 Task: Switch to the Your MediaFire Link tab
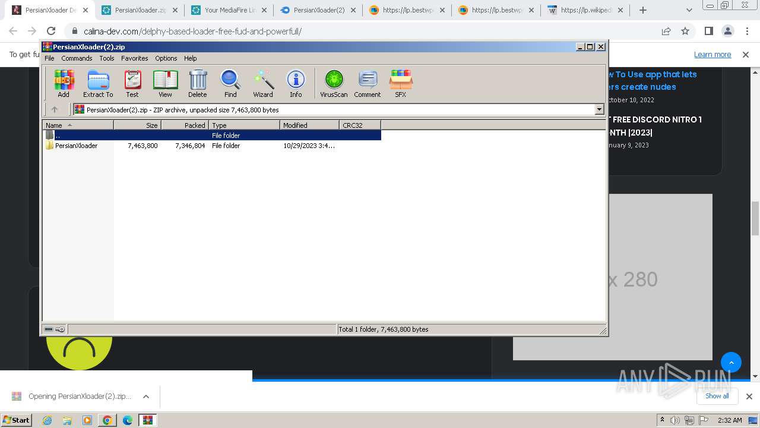tap(229, 10)
